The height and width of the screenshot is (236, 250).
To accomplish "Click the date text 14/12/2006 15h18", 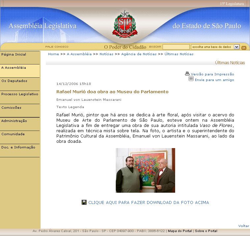I will pyautogui.click(x=74, y=84).
